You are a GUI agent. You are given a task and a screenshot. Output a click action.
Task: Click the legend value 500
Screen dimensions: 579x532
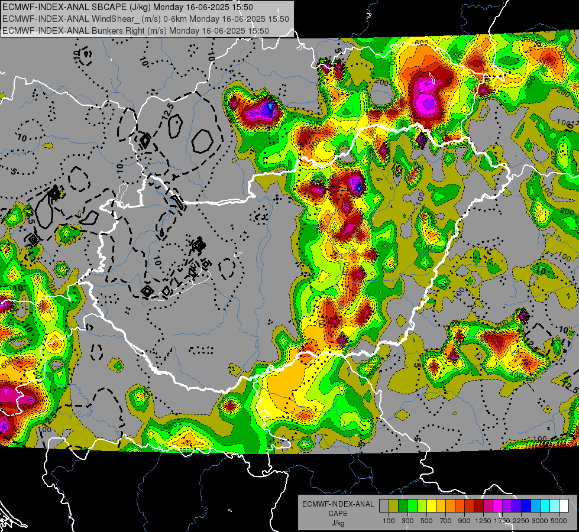[x=426, y=521]
